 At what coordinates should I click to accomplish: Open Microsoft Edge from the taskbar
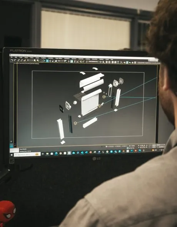tap(56, 153)
